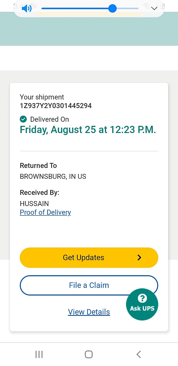Tap the Android back arrow

[x=138, y=354]
